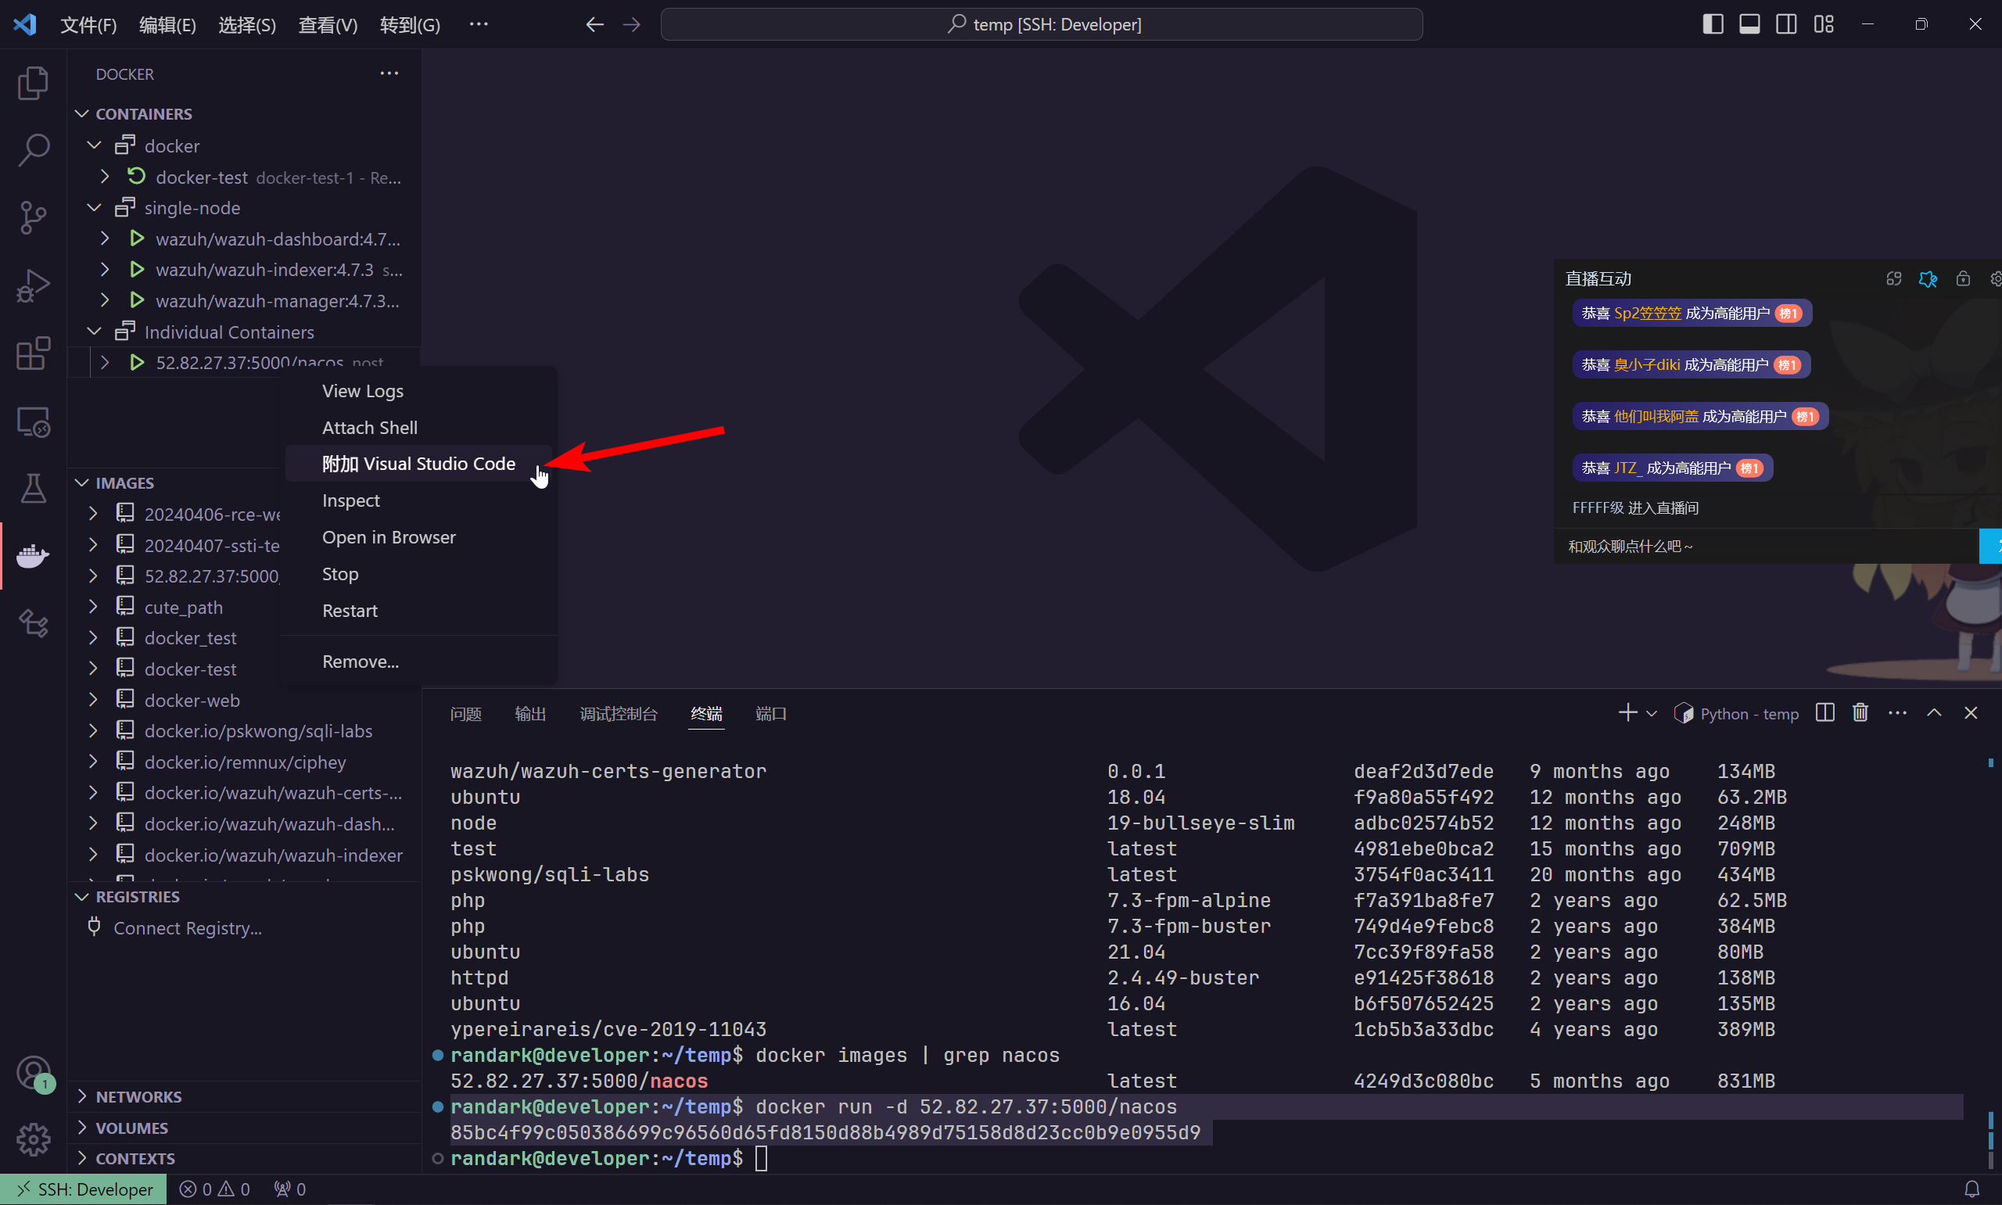This screenshot has width=2002, height=1205.
Task: Open the 文件(F) menu
Action: 88,24
